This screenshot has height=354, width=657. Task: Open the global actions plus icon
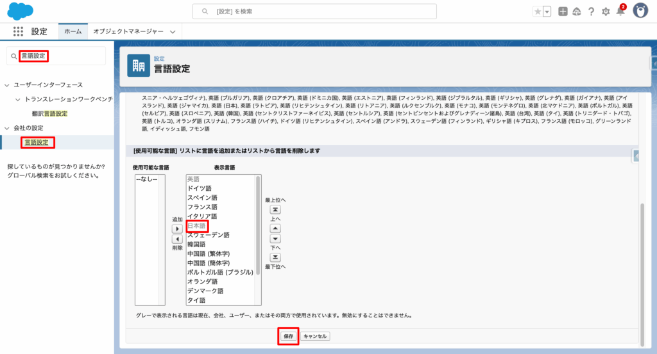pos(563,12)
